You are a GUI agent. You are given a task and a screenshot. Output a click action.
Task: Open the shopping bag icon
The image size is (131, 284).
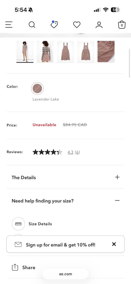(122, 25)
